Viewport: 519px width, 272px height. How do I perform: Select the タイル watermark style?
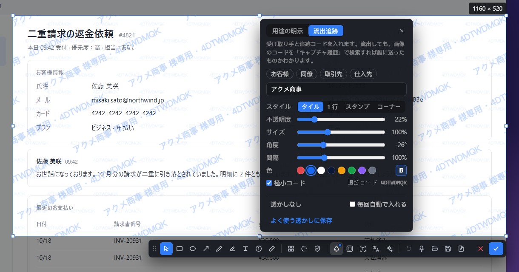311,107
